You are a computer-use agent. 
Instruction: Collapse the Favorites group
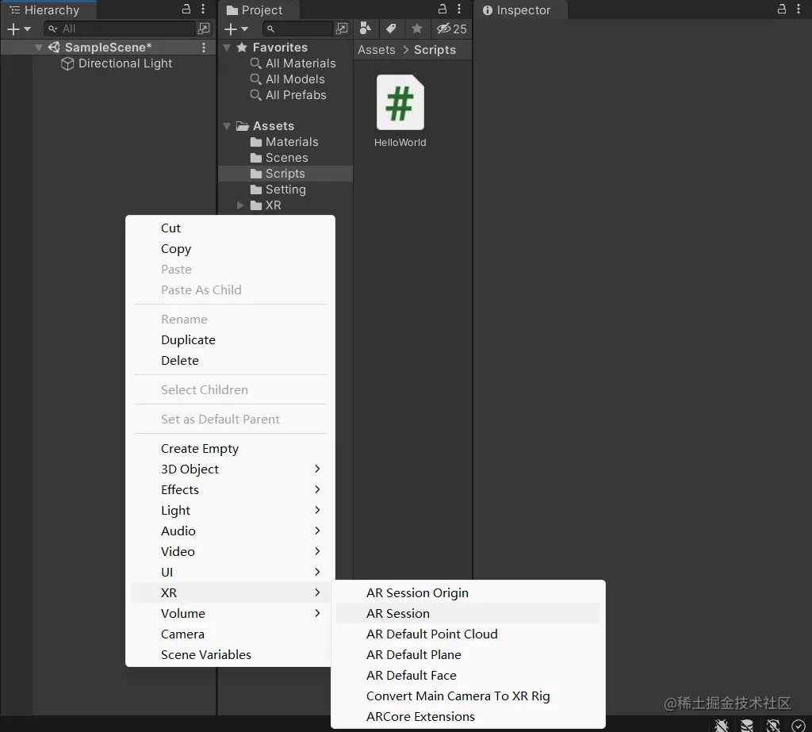point(226,47)
